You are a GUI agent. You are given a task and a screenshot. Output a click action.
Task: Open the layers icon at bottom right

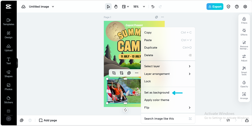click(247, 120)
